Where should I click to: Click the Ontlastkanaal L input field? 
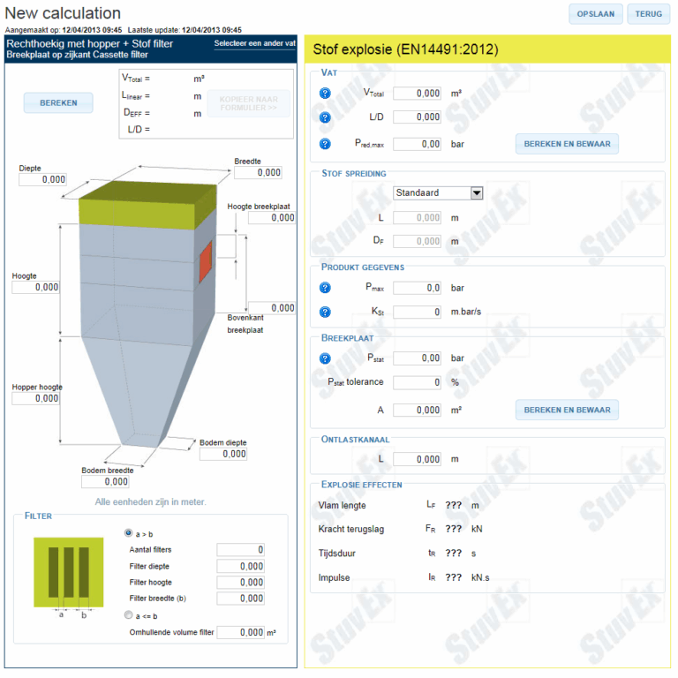[417, 459]
